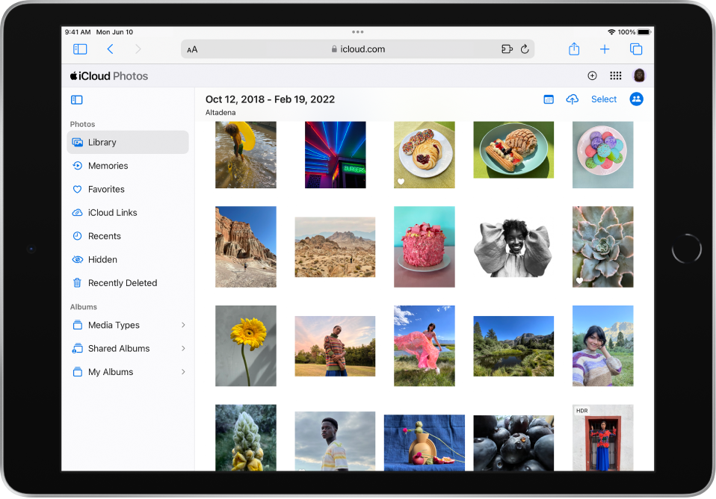Open the colorful macarons photo
Viewport: 716px width, 499px height.
(602, 155)
